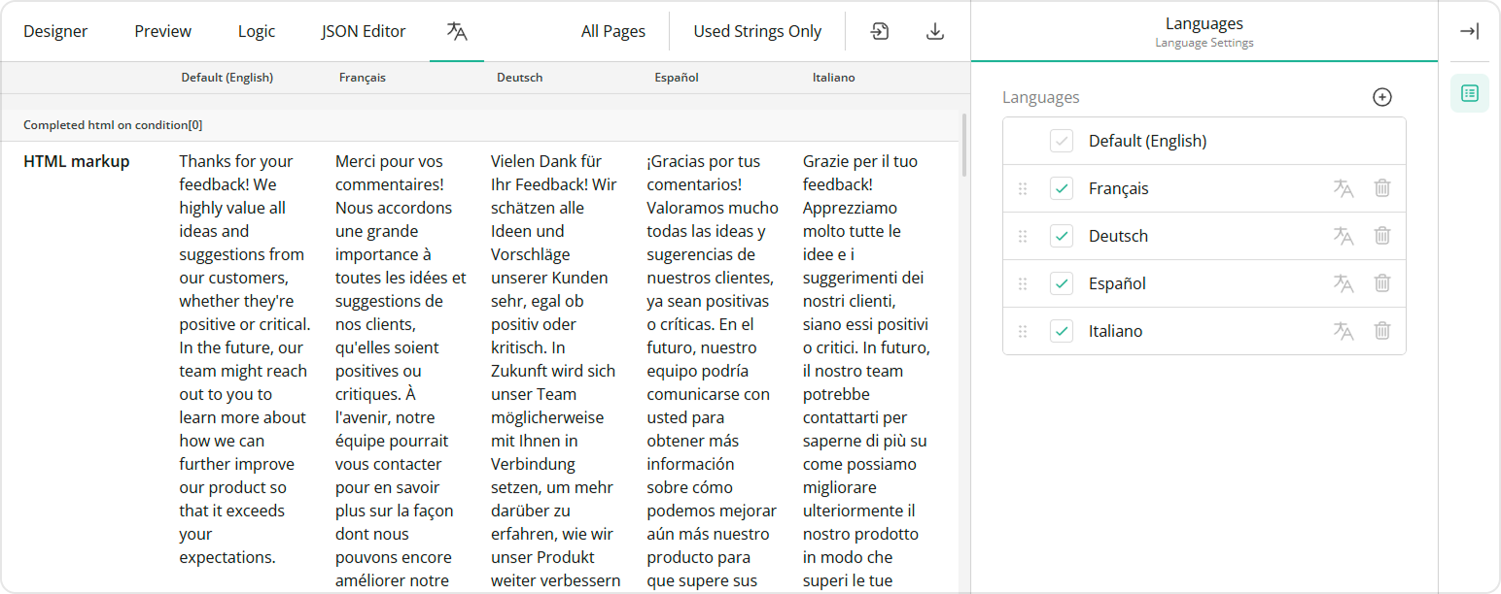
Task: Open the Import from CSV tool
Action: pos(879,30)
